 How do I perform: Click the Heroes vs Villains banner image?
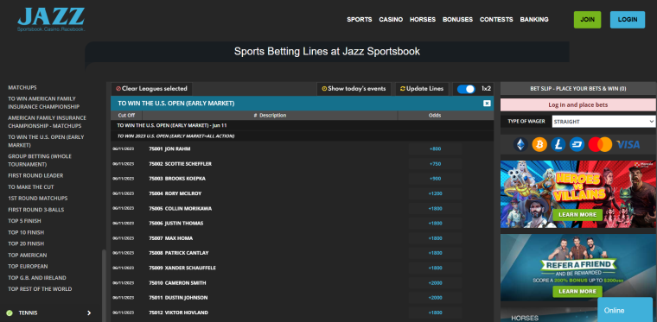(x=577, y=194)
